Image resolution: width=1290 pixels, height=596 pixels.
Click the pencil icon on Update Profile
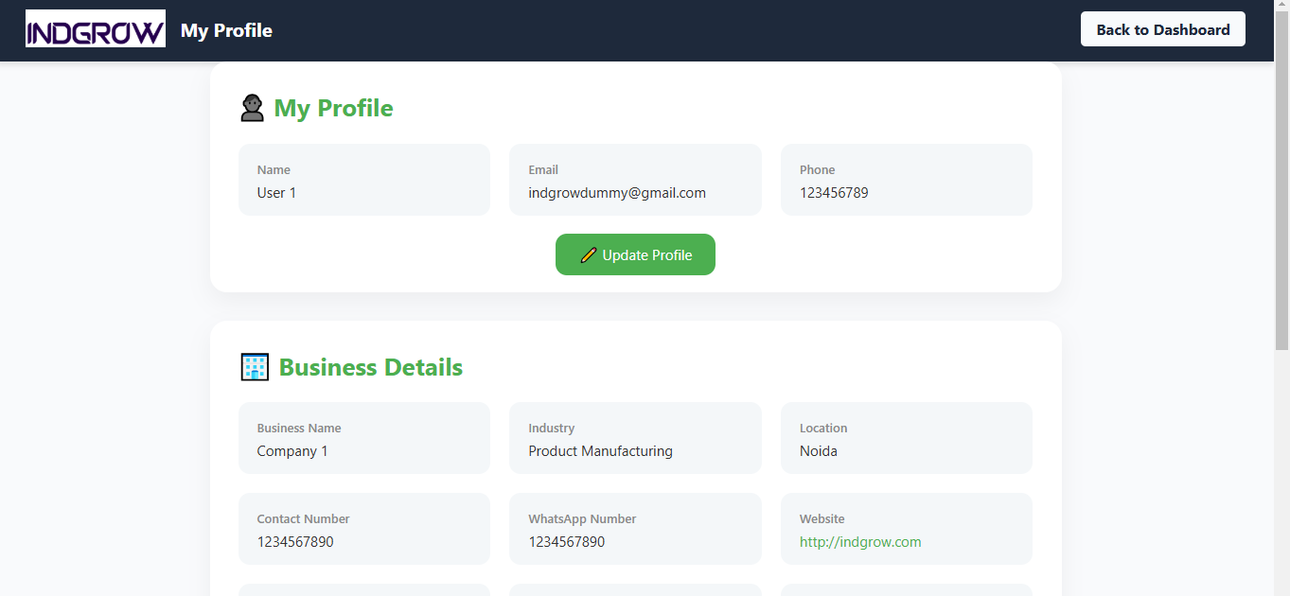588,255
